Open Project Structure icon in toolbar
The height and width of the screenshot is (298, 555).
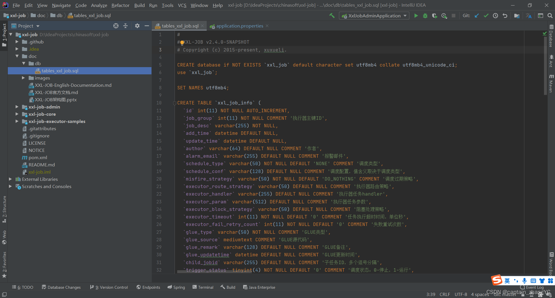(517, 16)
